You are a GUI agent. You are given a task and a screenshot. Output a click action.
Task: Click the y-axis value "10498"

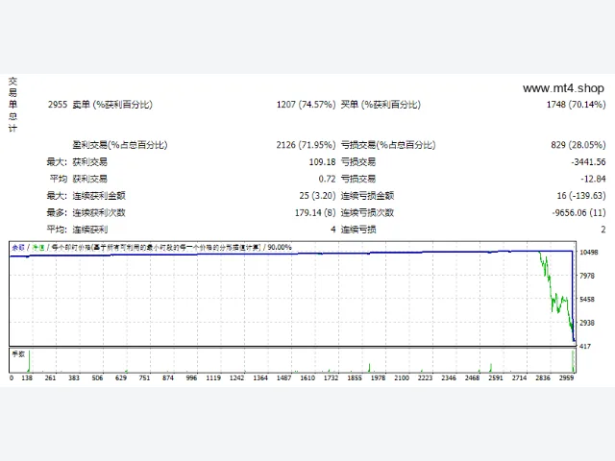[589, 252]
